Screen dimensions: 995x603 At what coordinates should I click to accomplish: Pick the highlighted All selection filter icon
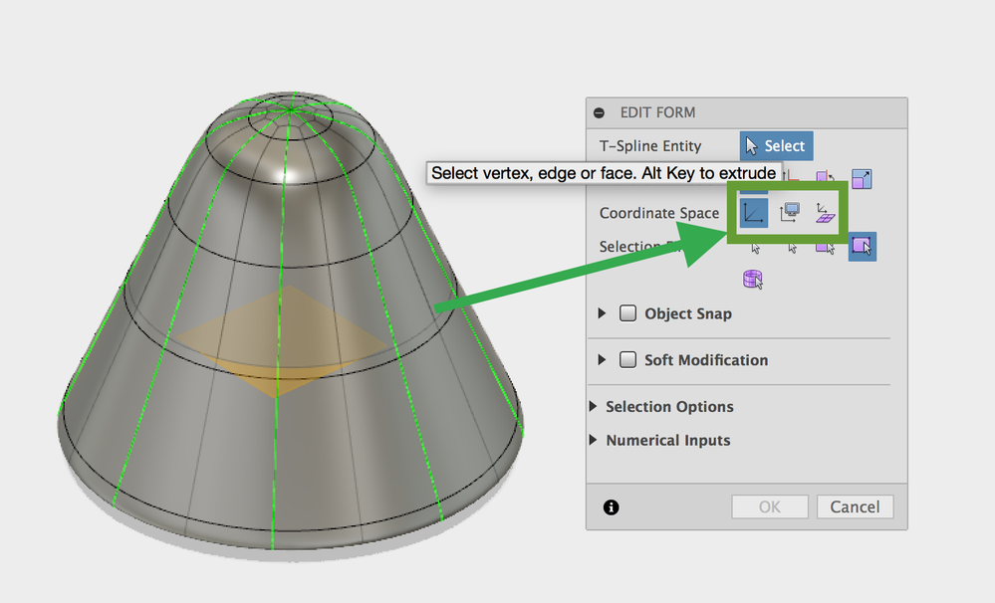coord(863,247)
